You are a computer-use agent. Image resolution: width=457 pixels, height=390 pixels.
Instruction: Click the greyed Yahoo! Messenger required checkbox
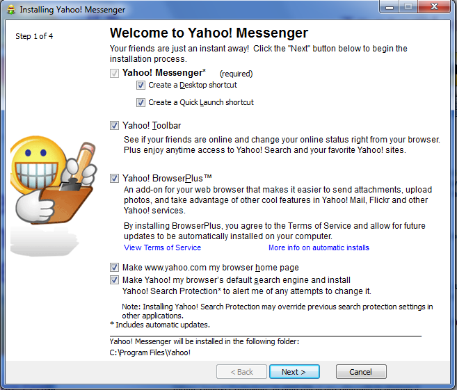114,73
